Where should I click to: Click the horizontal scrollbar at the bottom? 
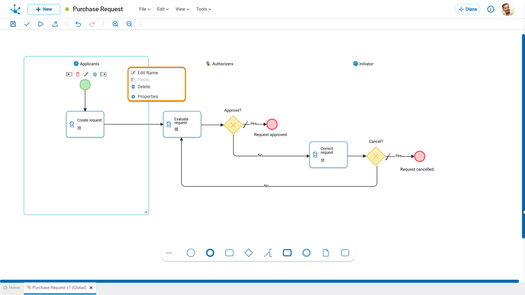[x=259, y=281]
